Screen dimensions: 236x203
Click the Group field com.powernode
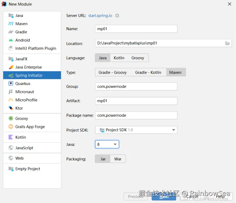point(136,86)
